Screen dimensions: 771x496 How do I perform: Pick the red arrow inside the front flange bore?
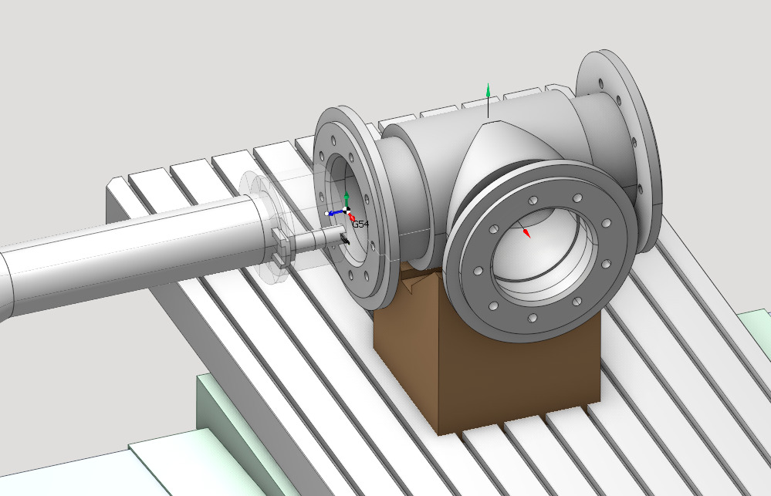pyautogui.click(x=526, y=231)
